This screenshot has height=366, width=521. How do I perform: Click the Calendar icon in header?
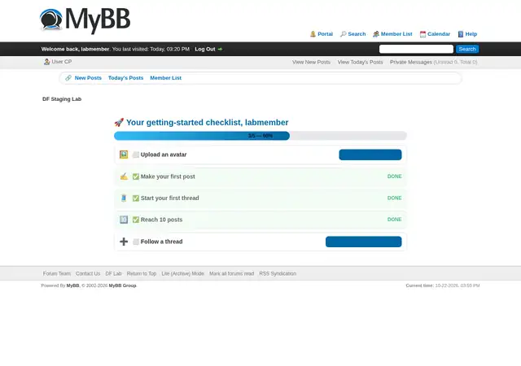pyautogui.click(x=422, y=34)
